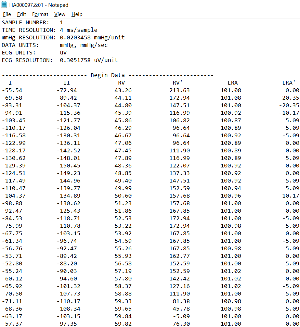Image resolution: width=300 pixels, height=327 pixels.
Task: Click the value 213.63 in RV' column
Action: click(x=179, y=90)
